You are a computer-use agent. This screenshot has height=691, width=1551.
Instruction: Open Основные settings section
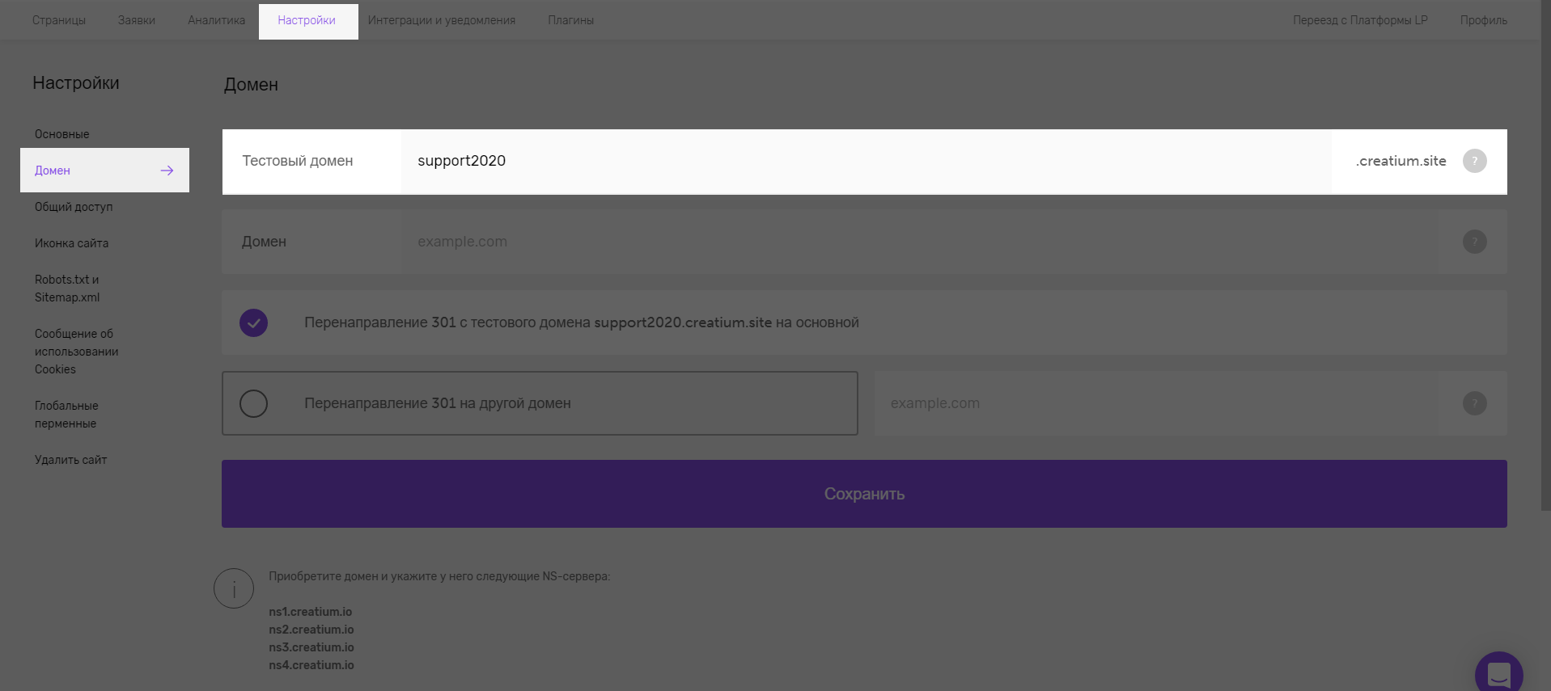point(62,134)
